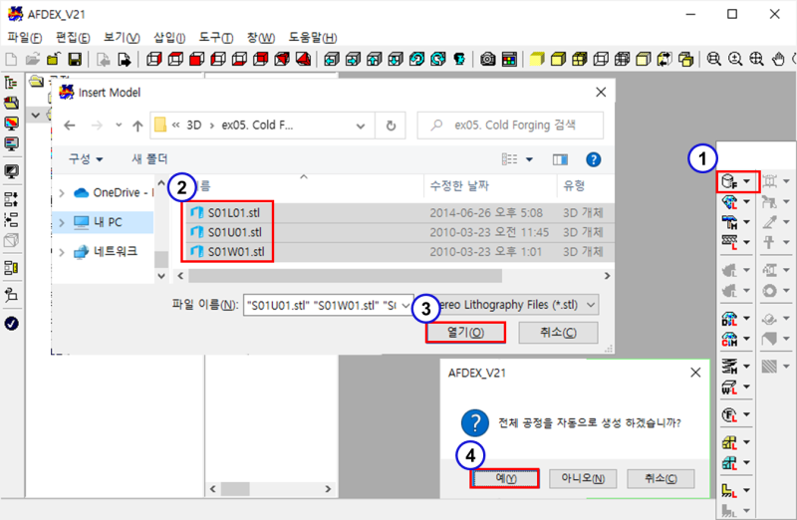Click the save disk icon in toolbar
Screen dimensions: 797x520
(x=75, y=59)
